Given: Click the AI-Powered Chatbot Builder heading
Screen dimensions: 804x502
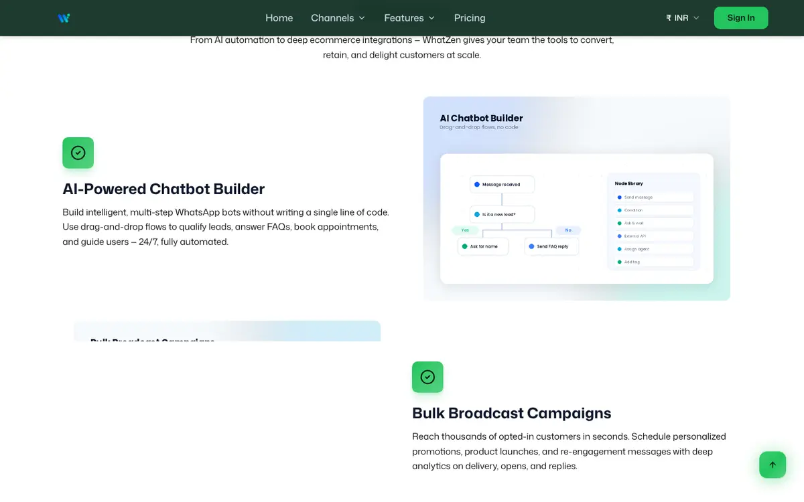Looking at the screenshot, I should pos(163,189).
